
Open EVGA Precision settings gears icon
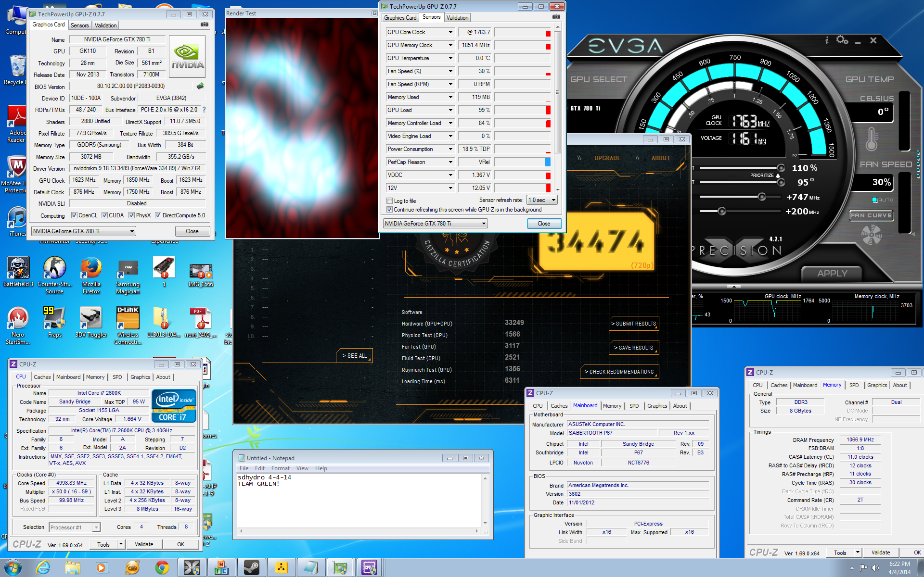(x=842, y=40)
